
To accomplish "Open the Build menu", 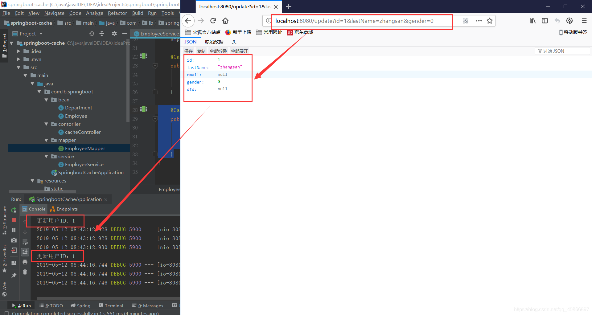I will (x=138, y=13).
